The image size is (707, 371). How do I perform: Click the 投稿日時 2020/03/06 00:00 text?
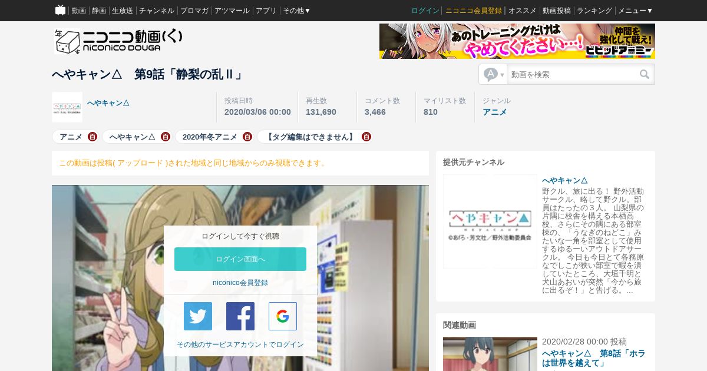click(257, 112)
